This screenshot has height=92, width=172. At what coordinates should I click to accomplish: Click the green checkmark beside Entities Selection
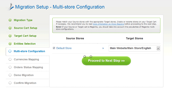point(10,44)
